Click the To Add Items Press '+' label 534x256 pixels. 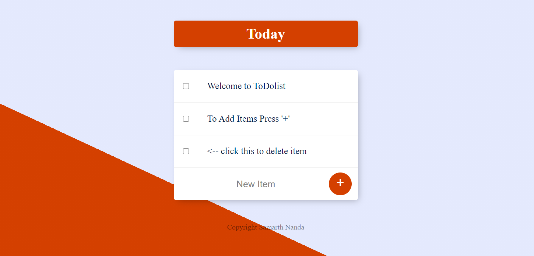[x=249, y=119]
